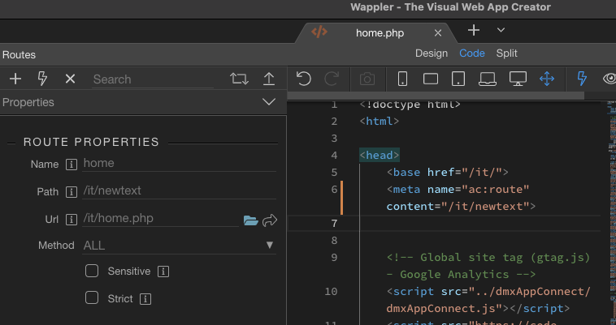
Task: Click the lightning bolt icon in Routes toolbar
Action: 42,79
